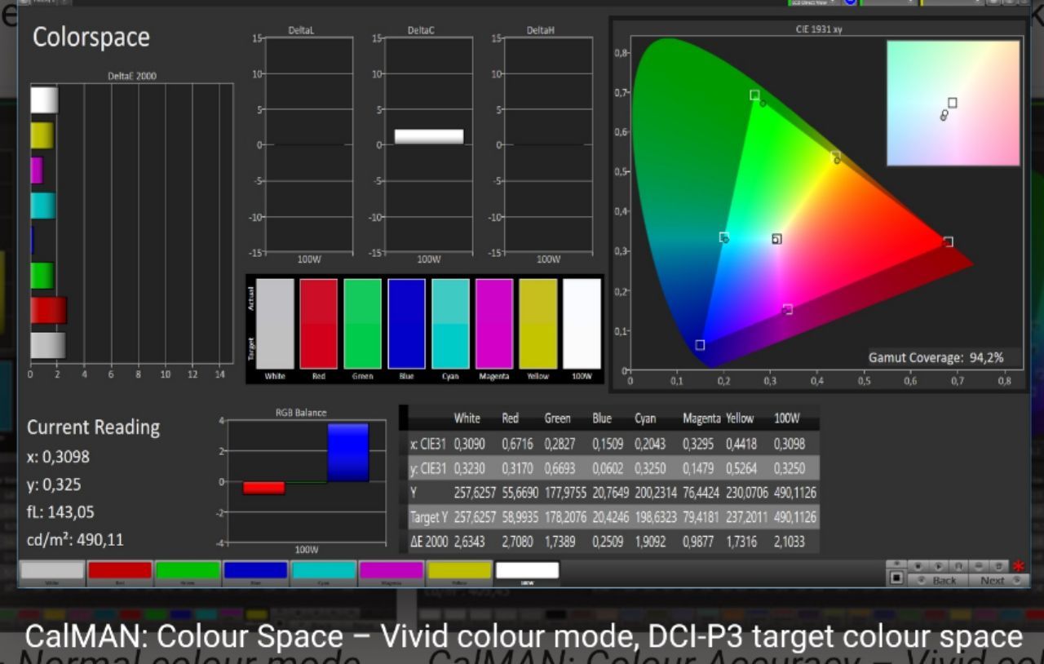Click the play triangle read-series icon

tap(939, 566)
